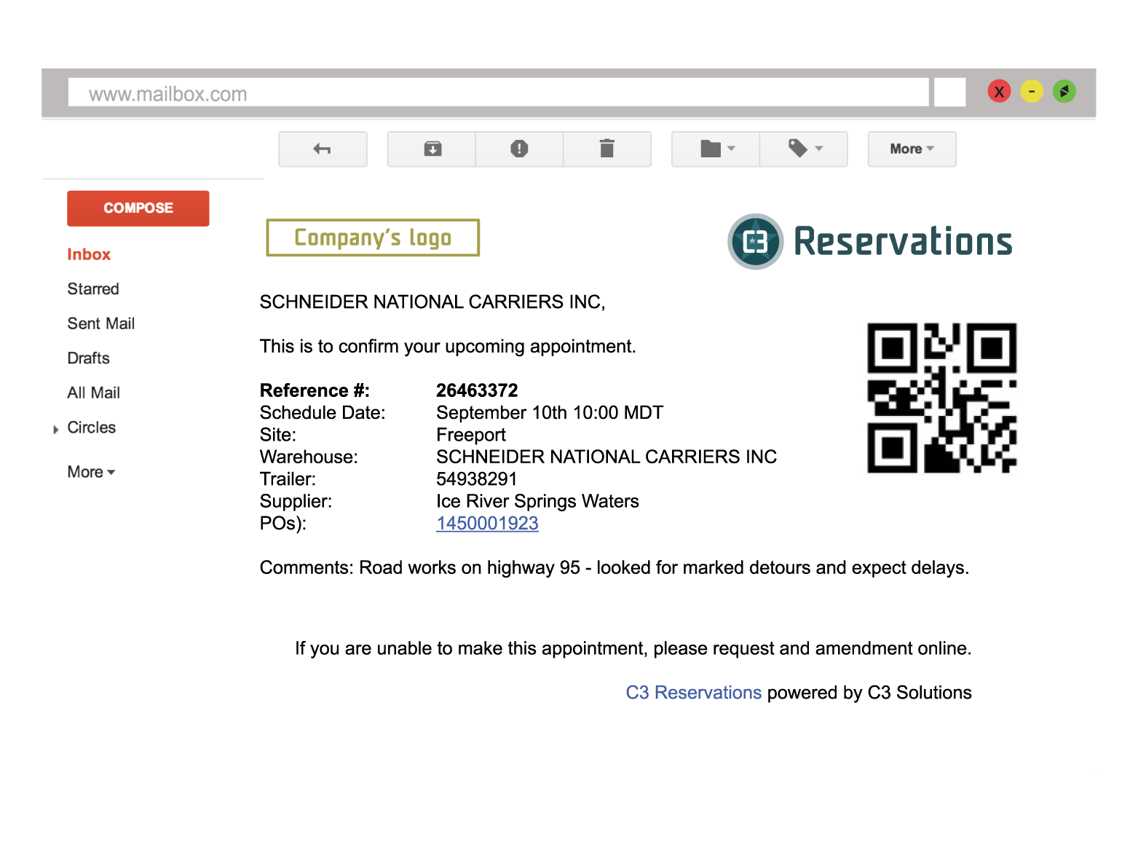Click the appointment QR code
Viewport: 1138px width, 842px height.
[942, 398]
